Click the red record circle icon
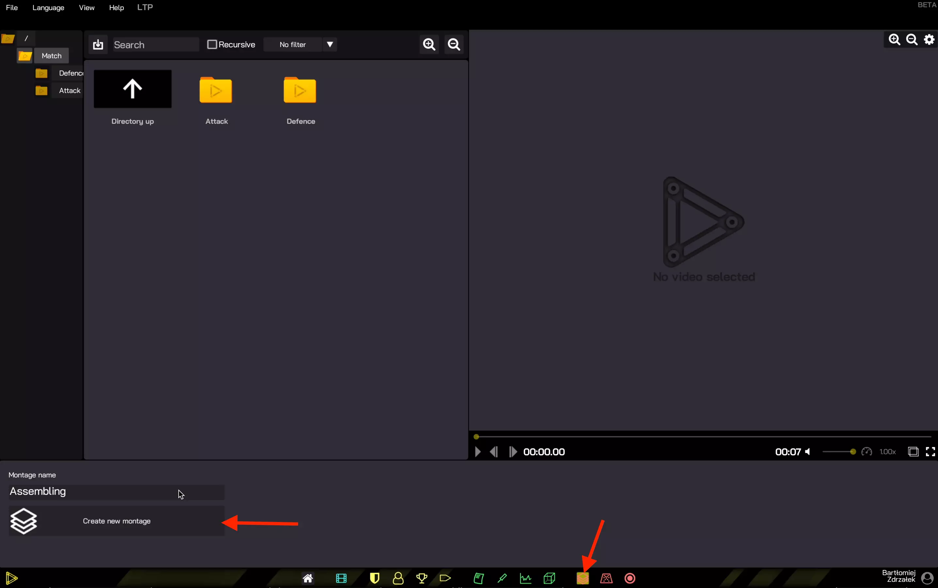Image resolution: width=938 pixels, height=588 pixels. pos(630,578)
